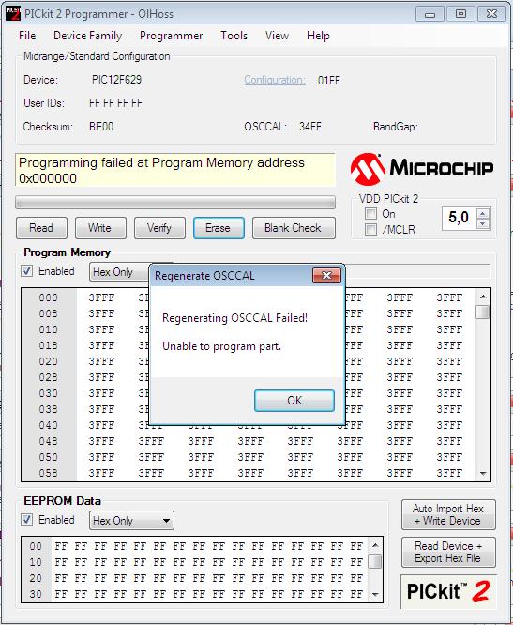Click the EEPROM address 00 row header
This screenshot has width=513, height=625.
36,546
